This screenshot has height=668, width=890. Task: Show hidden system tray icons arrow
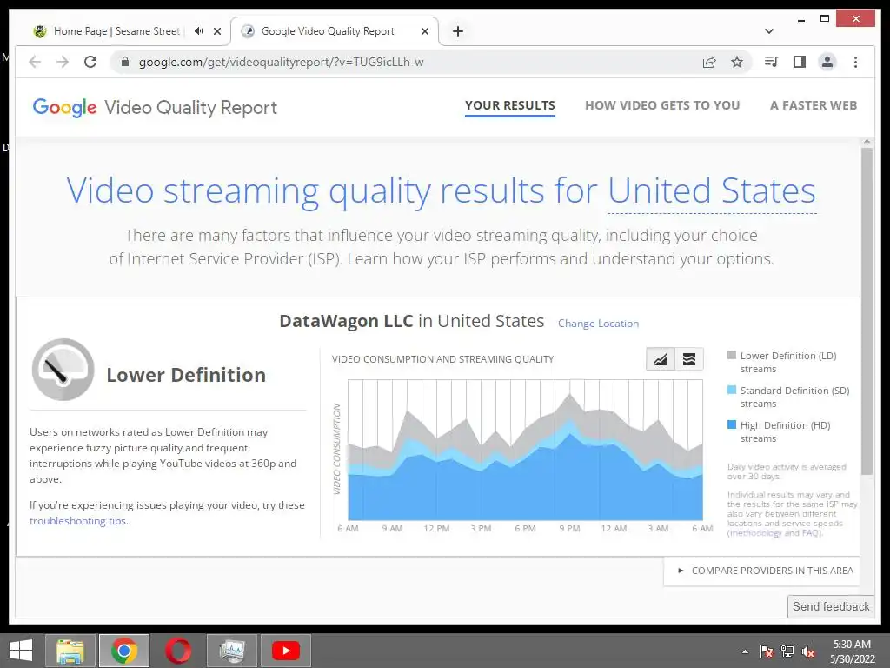745,651
